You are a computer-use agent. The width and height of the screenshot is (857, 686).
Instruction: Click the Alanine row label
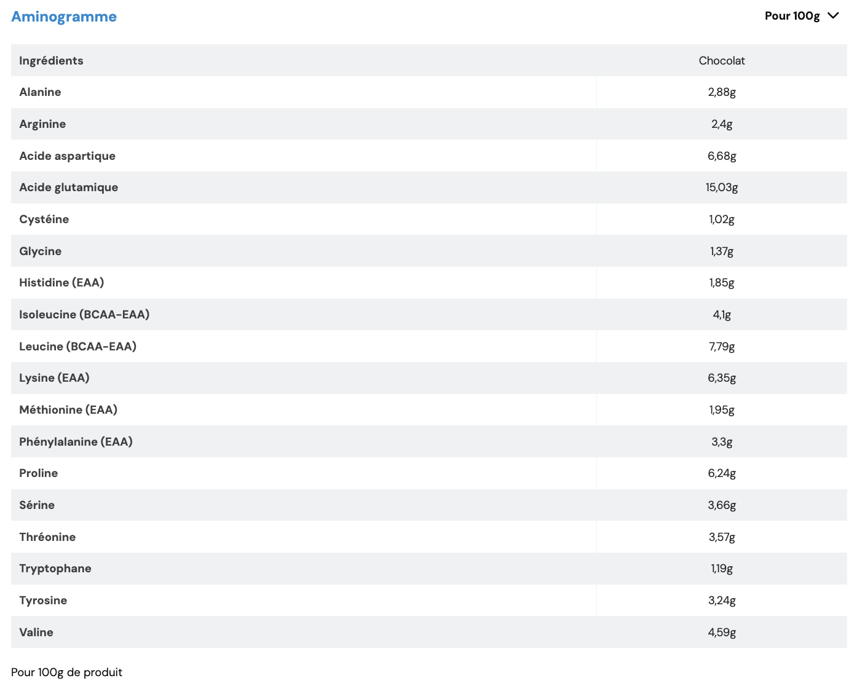click(x=40, y=92)
